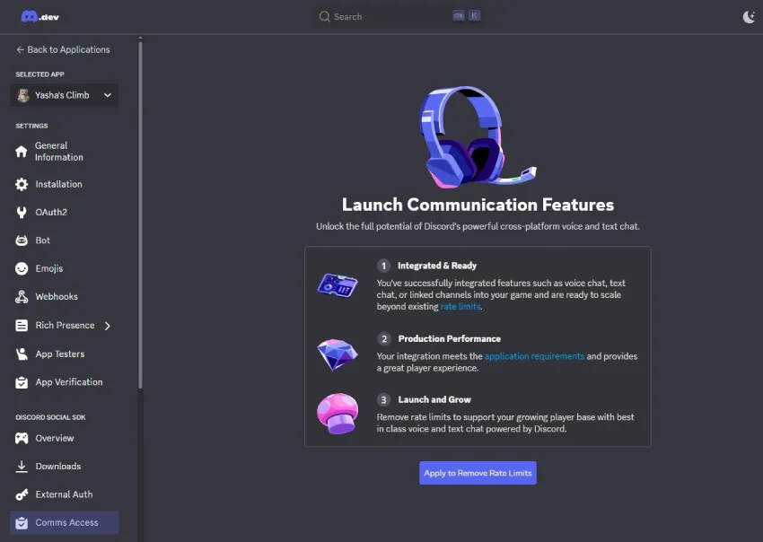Toggle dark mode with the moon icon
Viewport: 763px width, 542px height.
point(748,15)
